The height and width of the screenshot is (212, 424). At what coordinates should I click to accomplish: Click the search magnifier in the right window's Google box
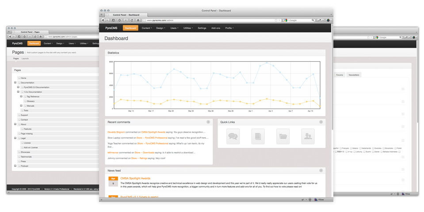401,37
